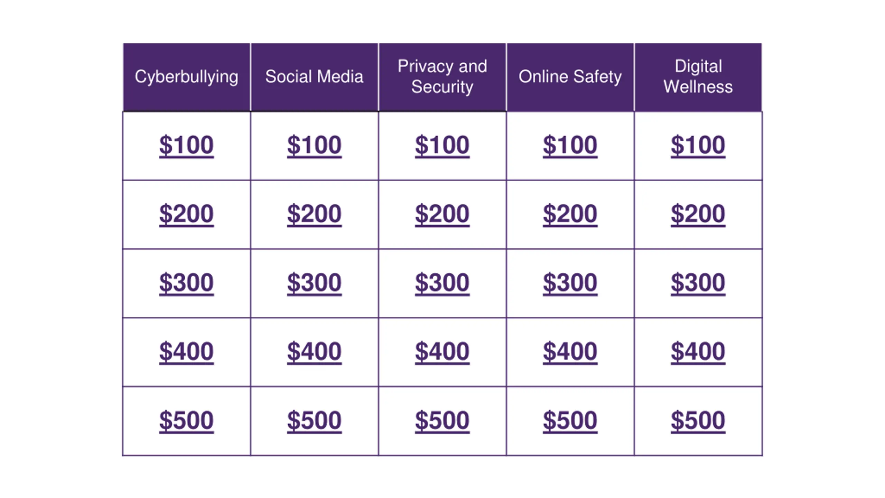Viewport: 885px width, 498px height.
Task: Pick $200 under Privacy and Security
Action: 442,214
